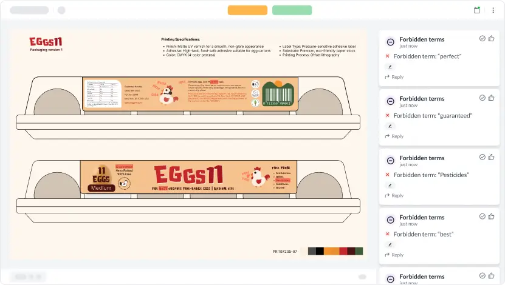Click the orange button in the top bar
505x285 pixels.
pyautogui.click(x=247, y=10)
